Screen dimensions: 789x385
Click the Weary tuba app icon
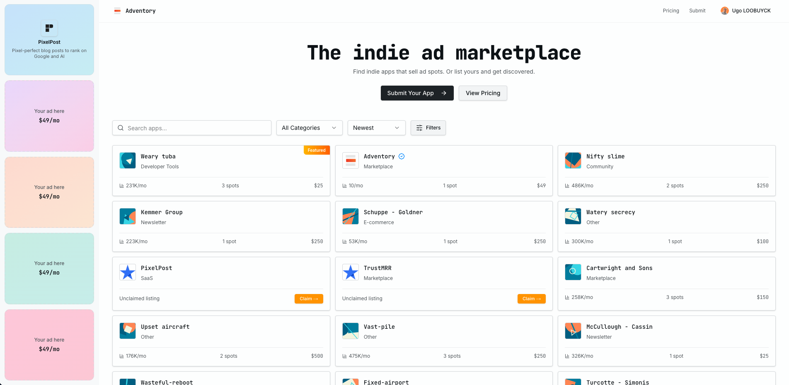[128, 160]
